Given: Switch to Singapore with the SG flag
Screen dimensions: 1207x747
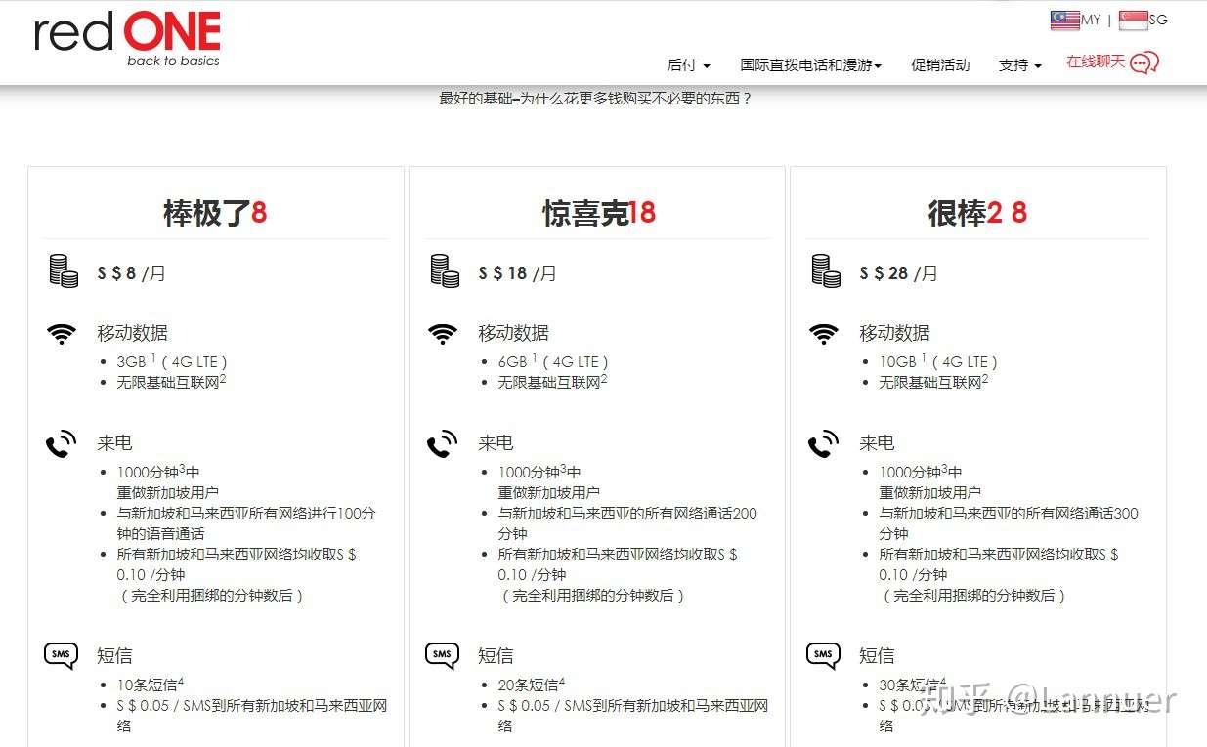Looking at the screenshot, I should pos(1132,19).
